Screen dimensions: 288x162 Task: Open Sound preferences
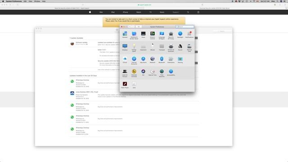tap(180, 47)
